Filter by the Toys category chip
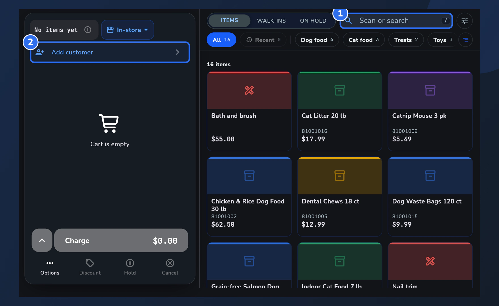 coord(443,40)
